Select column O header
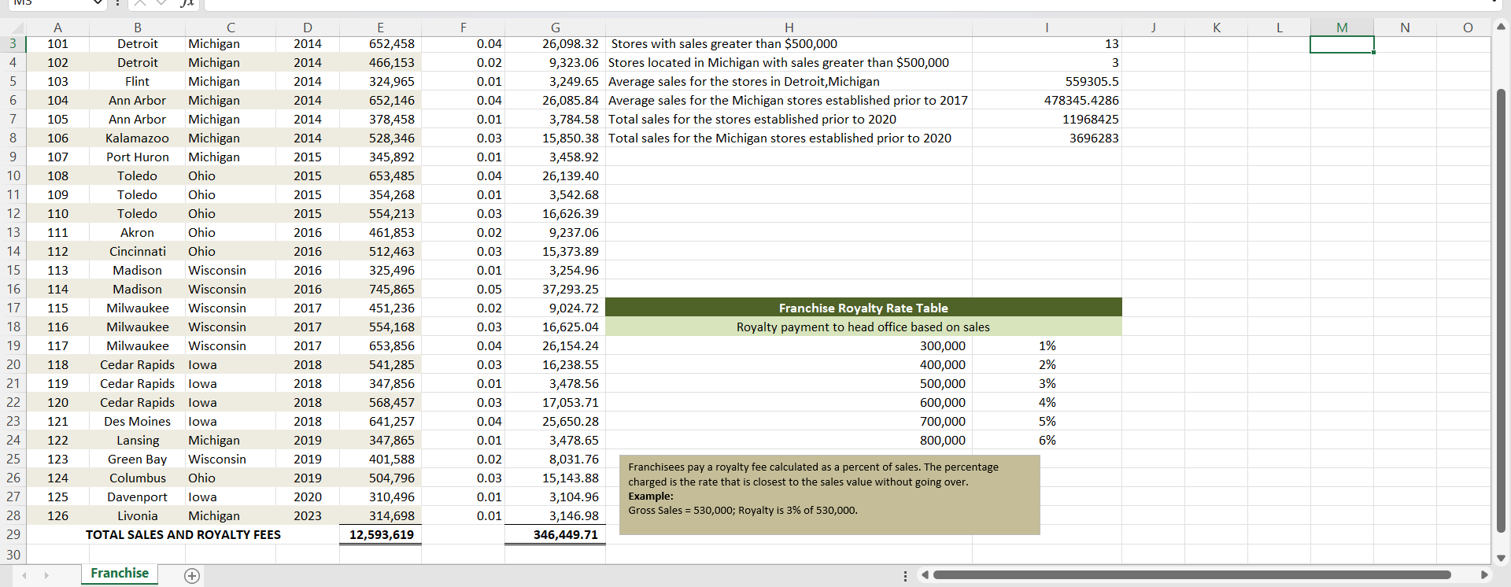 (x=1468, y=28)
